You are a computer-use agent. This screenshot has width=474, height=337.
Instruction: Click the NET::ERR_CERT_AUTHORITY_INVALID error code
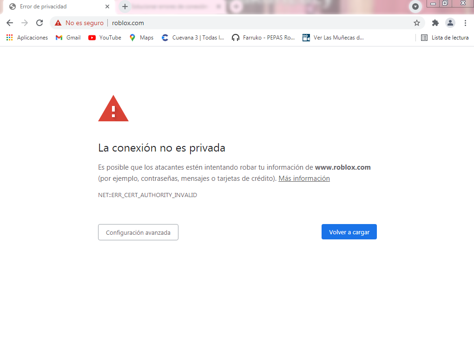[147, 195]
